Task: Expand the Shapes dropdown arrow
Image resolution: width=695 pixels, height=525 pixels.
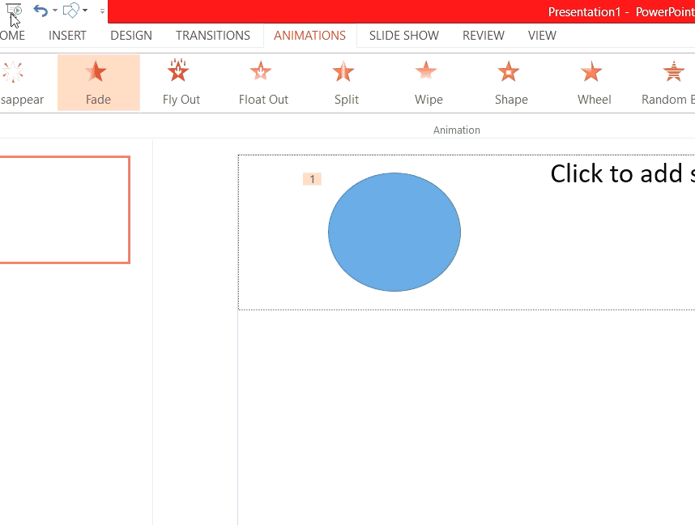Action: point(85,11)
